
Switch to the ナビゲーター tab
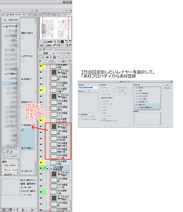pos(65,15)
